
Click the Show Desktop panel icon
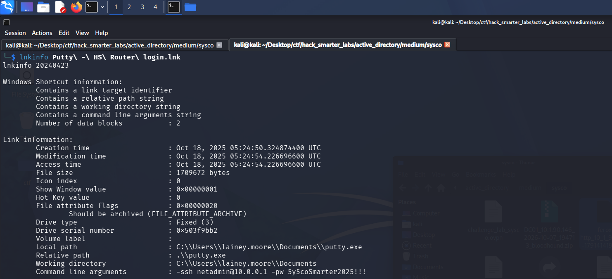point(27,7)
